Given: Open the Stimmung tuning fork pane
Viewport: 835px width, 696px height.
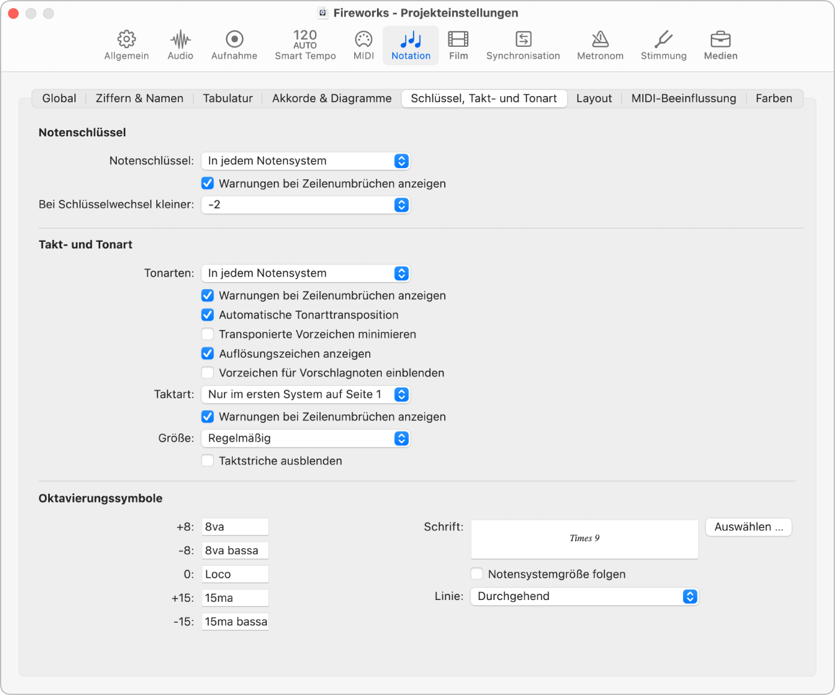Looking at the screenshot, I should [x=663, y=46].
